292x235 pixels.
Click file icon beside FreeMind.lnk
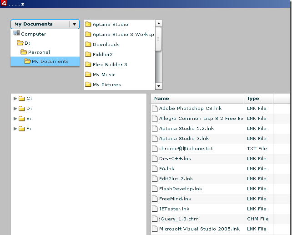[155, 199]
